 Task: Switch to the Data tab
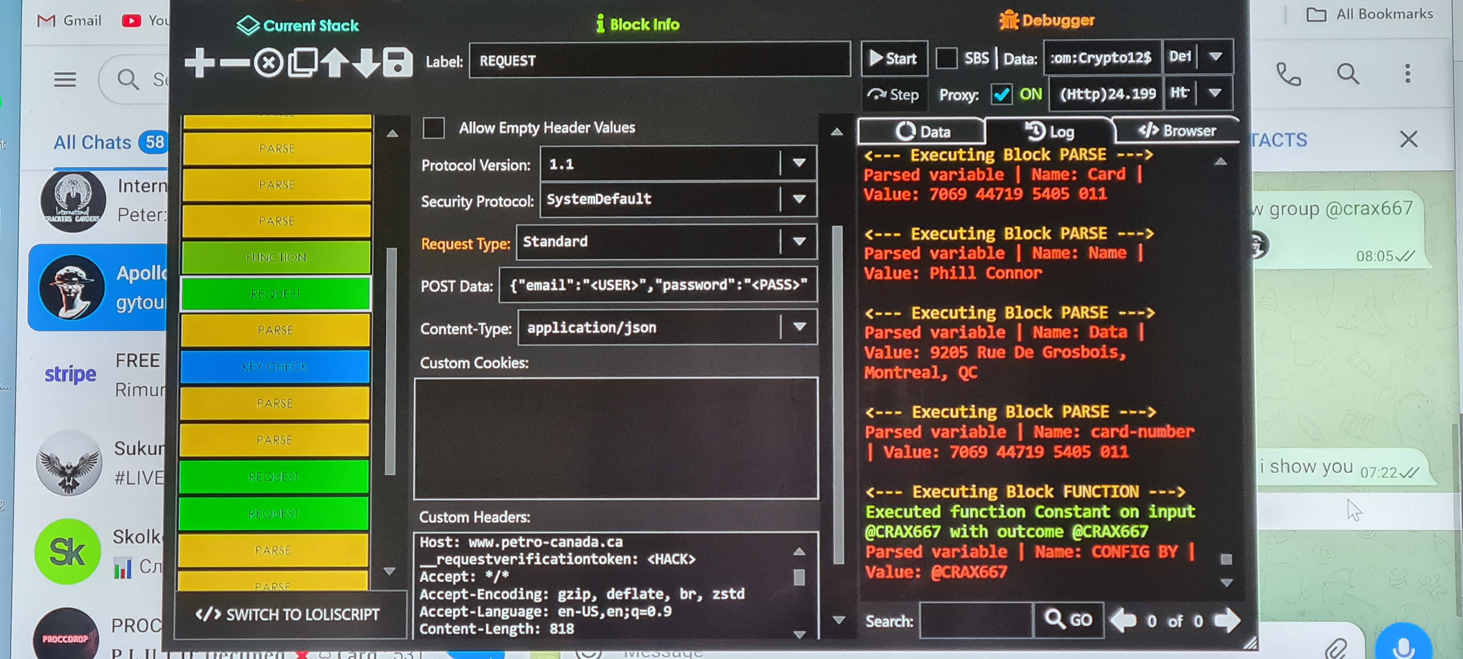point(923,132)
